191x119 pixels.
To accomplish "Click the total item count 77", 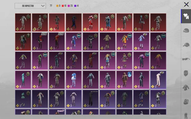I will 51,6.
